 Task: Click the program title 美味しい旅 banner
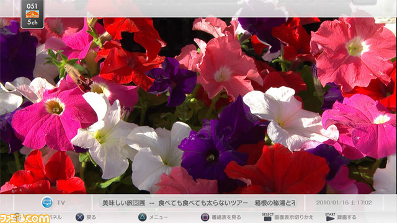coord(198,203)
